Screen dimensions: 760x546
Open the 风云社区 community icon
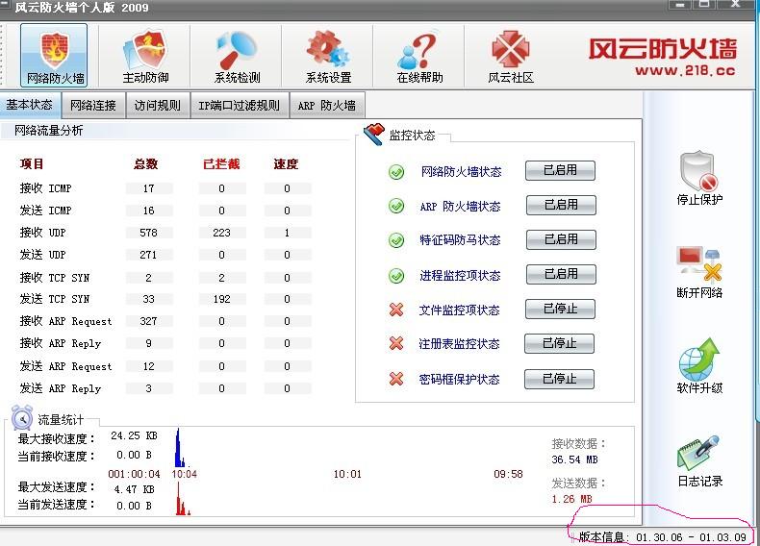click(511, 55)
